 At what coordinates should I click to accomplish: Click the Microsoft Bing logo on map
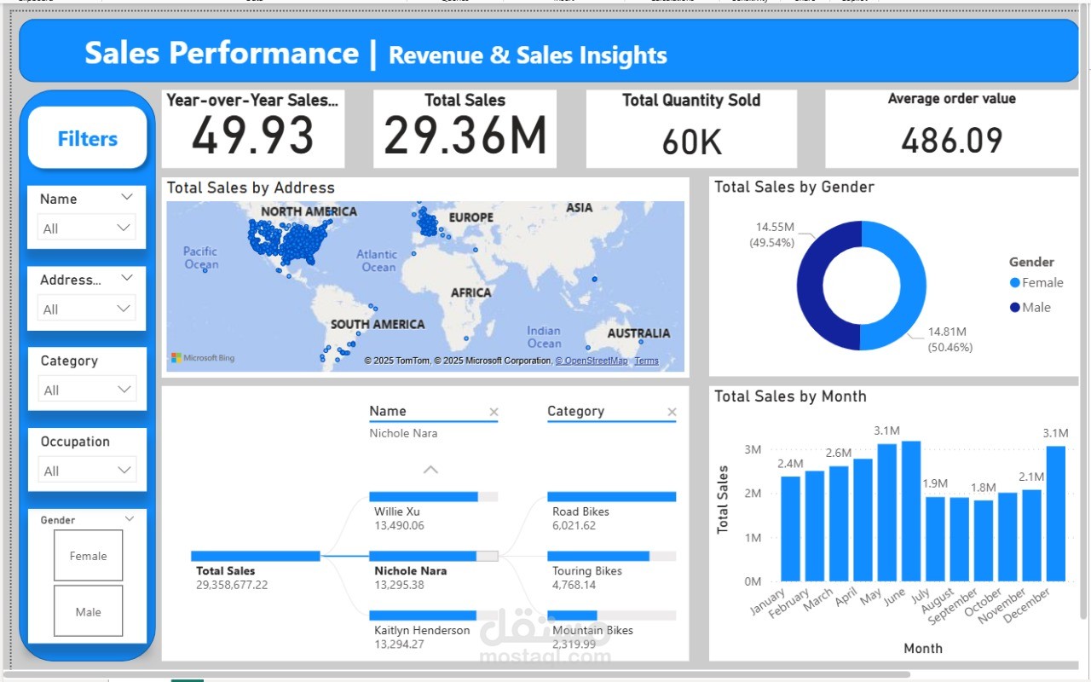(x=203, y=358)
